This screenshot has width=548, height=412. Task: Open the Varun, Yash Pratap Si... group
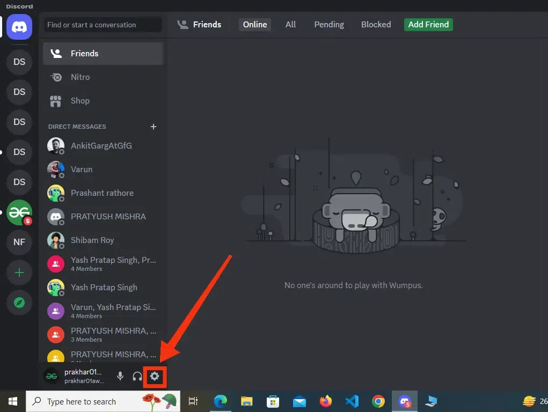click(103, 311)
